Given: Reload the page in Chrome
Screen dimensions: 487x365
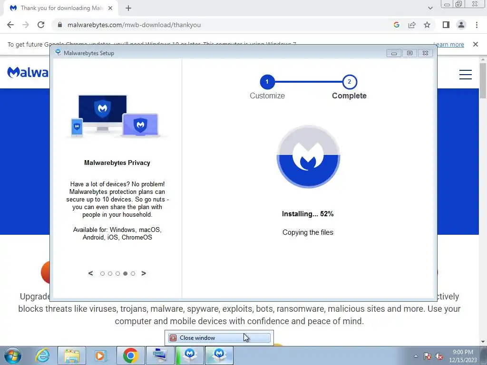Looking at the screenshot, I should click(x=41, y=25).
